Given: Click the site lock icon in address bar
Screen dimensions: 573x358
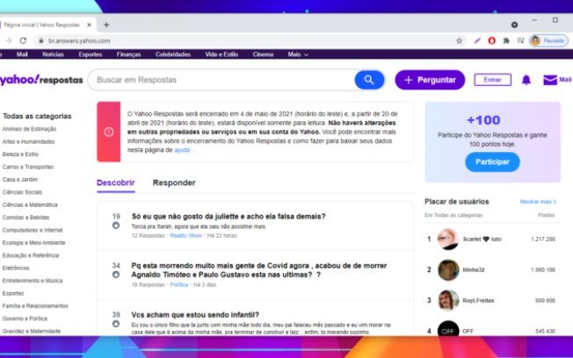Looking at the screenshot, I should pyautogui.click(x=41, y=40).
